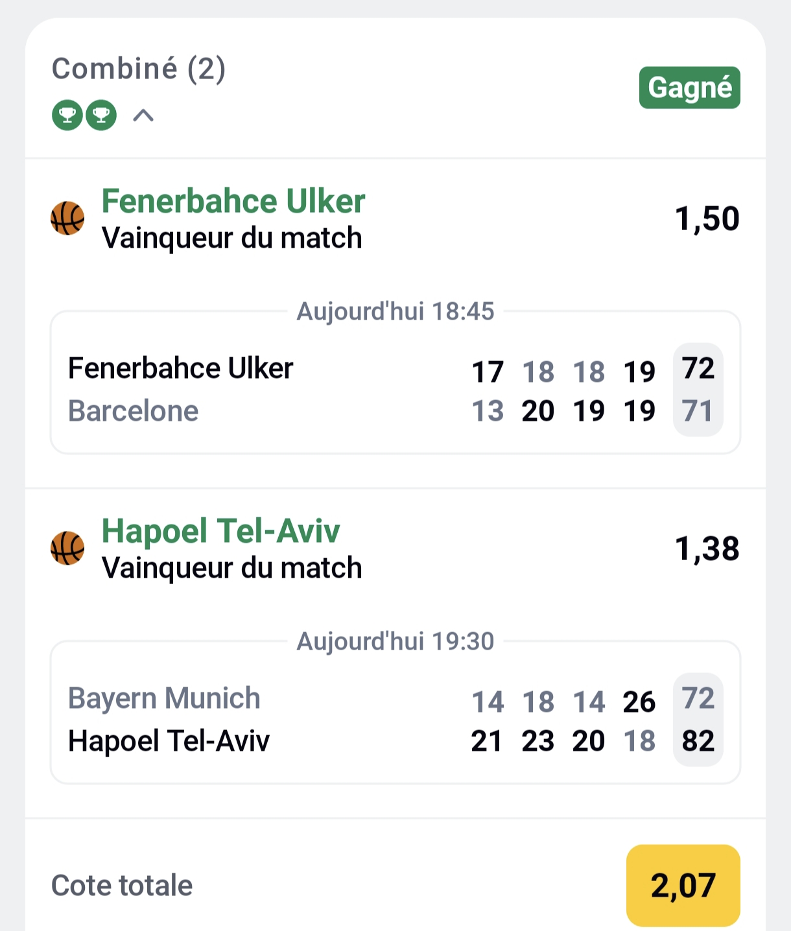The height and width of the screenshot is (931, 791).
Task: Click the second green trophy icon
Action: click(101, 115)
